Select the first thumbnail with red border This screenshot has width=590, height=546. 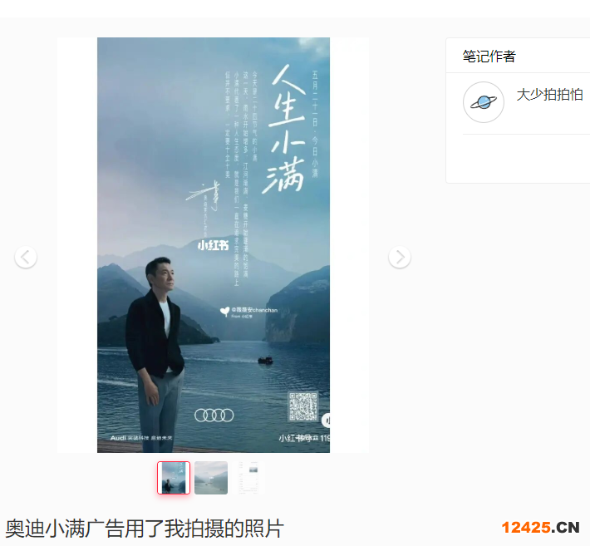pos(174,478)
